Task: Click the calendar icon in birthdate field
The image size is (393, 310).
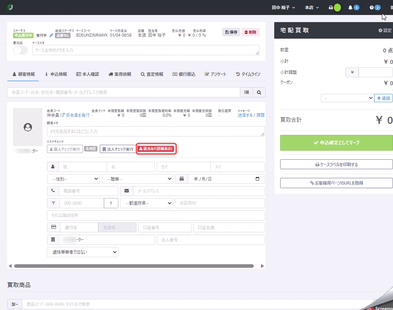Action: coord(257,179)
